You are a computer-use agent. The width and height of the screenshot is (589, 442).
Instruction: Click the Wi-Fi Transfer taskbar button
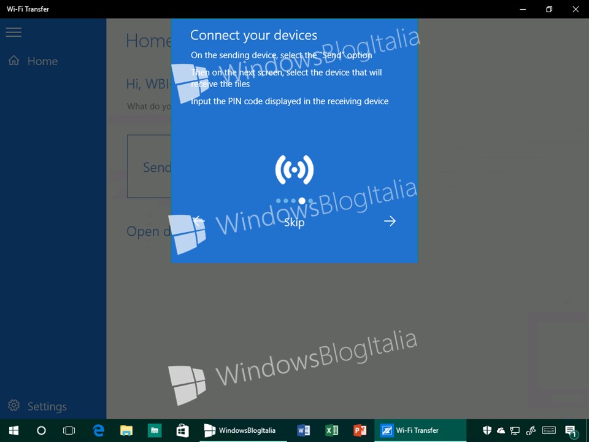(420, 430)
